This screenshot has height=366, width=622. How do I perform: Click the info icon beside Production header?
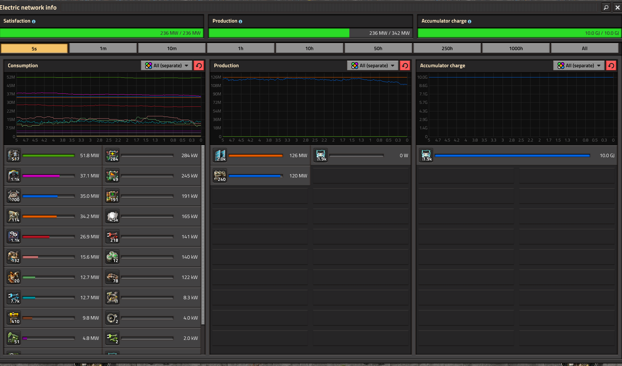(x=240, y=21)
